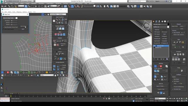Open the Select menu in Edit UVWs
This screenshot has width=188, height=106.
tap(9, 12)
